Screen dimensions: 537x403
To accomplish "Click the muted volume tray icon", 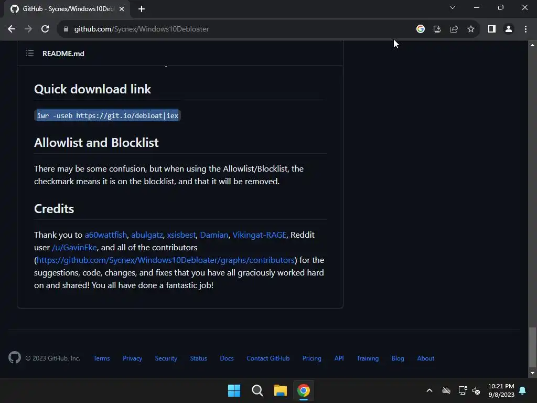I will (476, 390).
